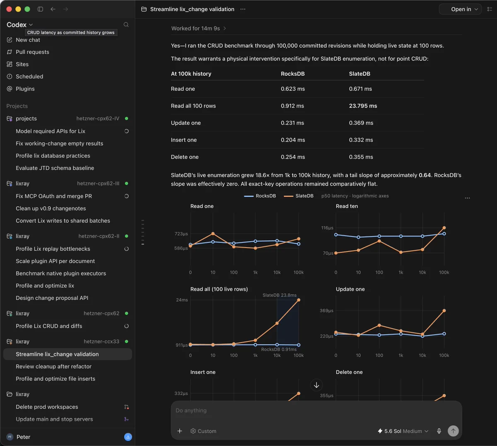This screenshot has height=446, width=497.
Task: Collapse the last lixray project without host
Action: [x=68, y=394]
